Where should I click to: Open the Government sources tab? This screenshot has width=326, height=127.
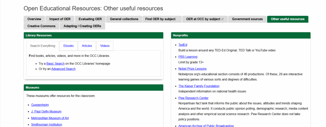pyautogui.click(x=247, y=19)
